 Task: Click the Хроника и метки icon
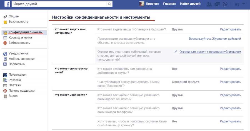[x=5, y=38]
